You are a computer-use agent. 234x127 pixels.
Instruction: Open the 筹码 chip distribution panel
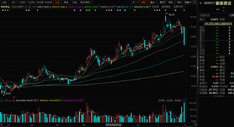pyautogui.click(x=162, y=2)
